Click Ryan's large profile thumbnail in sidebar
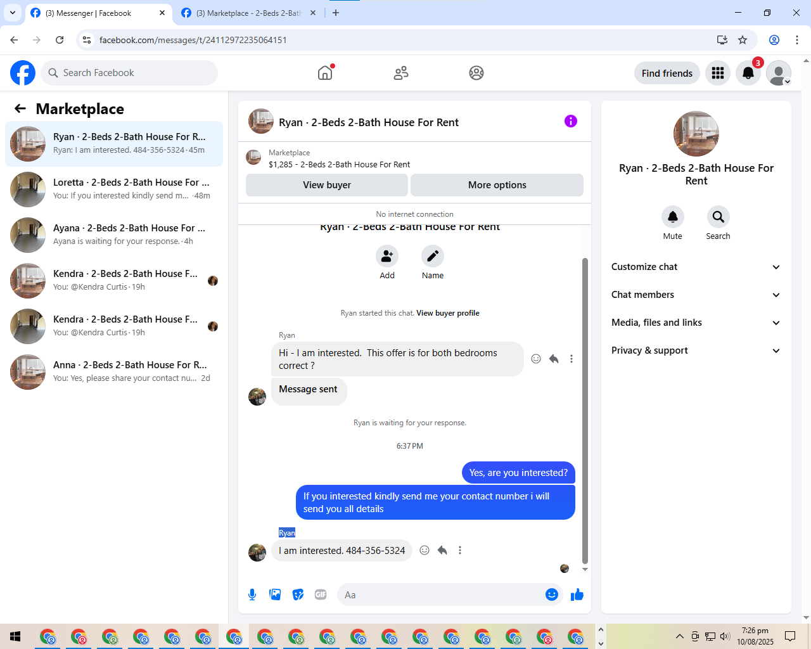This screenshot has width=811, height=649. pyautogui.click(x=696, y=134)
